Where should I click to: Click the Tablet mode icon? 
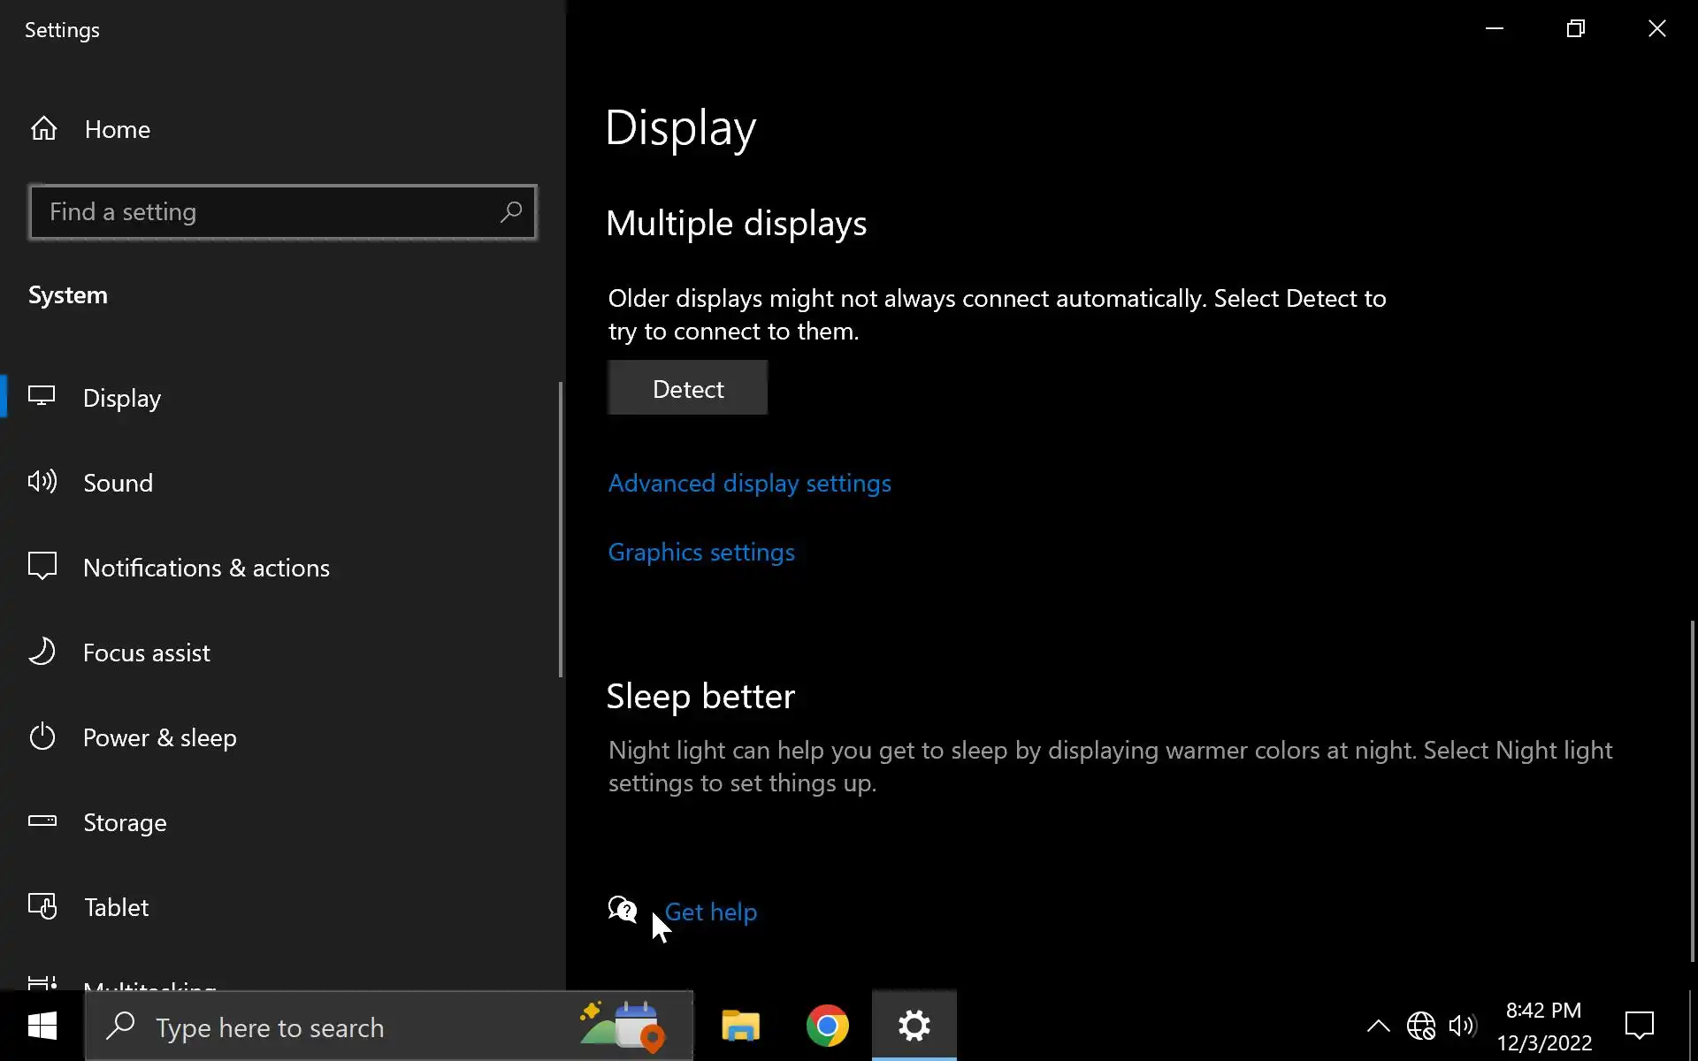click(42, 906)
